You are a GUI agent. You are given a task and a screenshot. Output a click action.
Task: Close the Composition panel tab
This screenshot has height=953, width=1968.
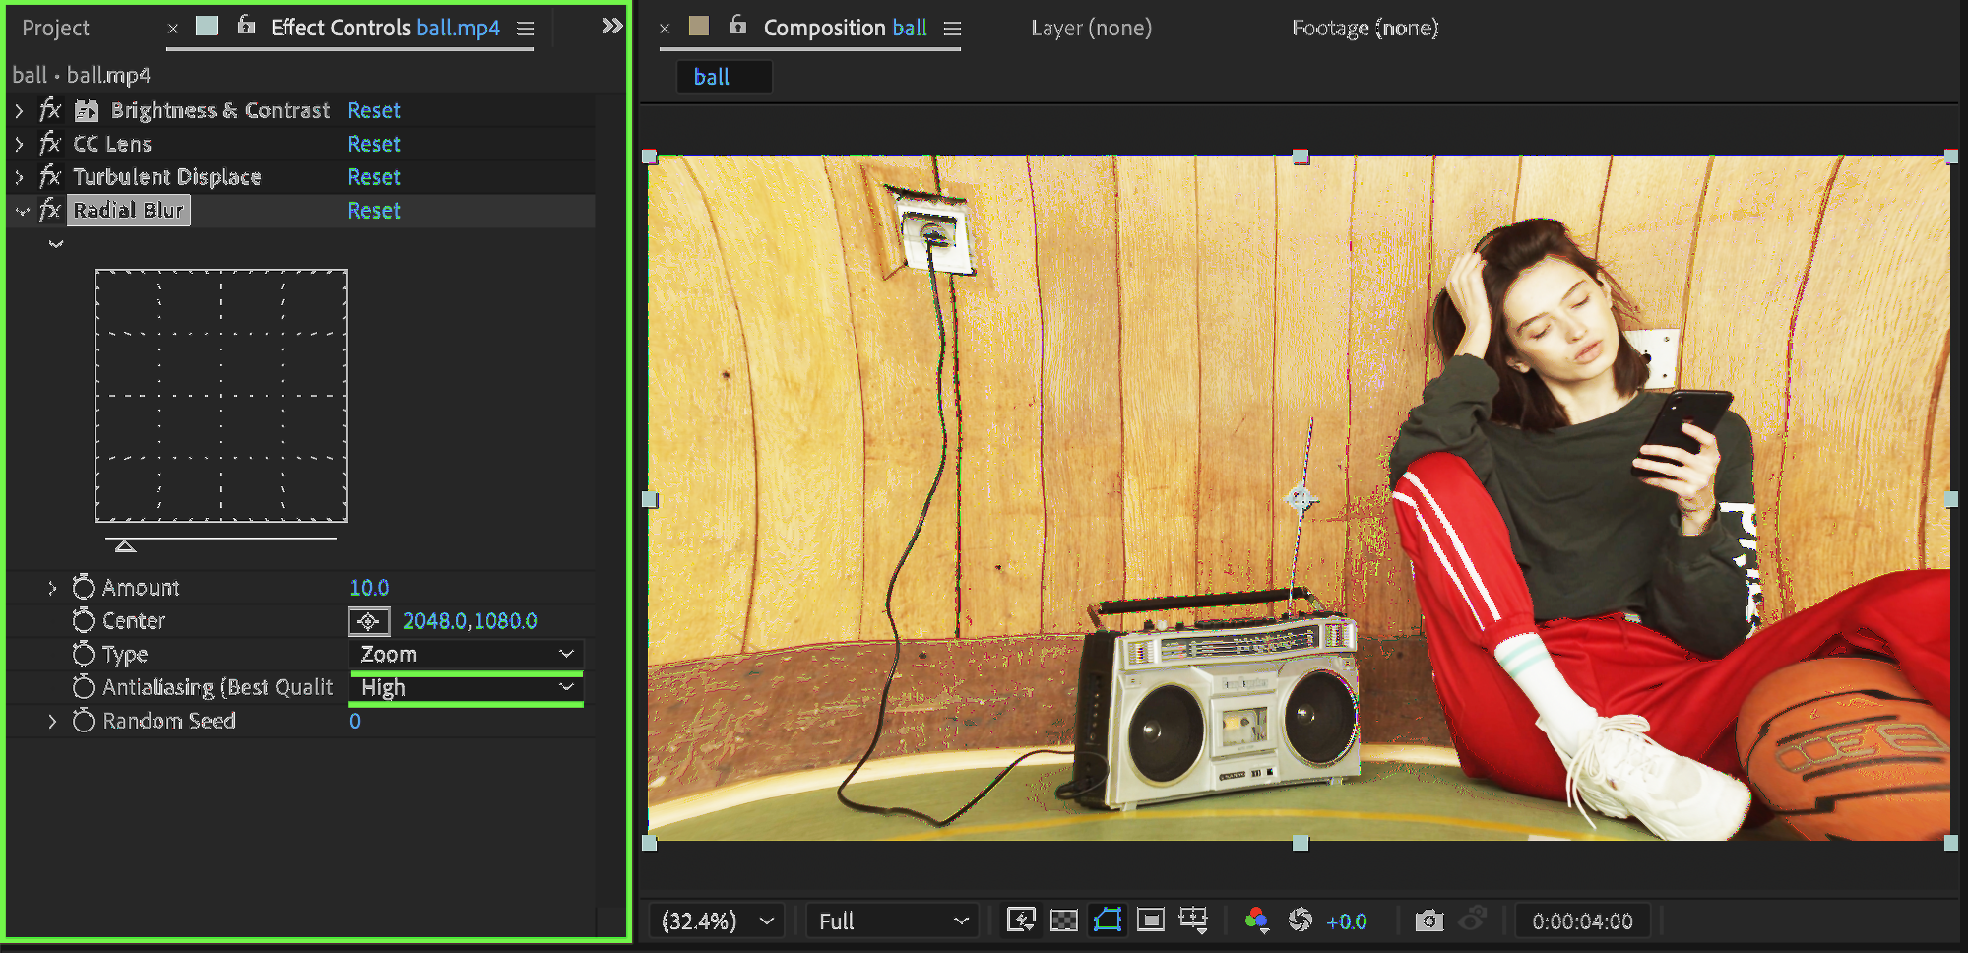tap(665, 29)
